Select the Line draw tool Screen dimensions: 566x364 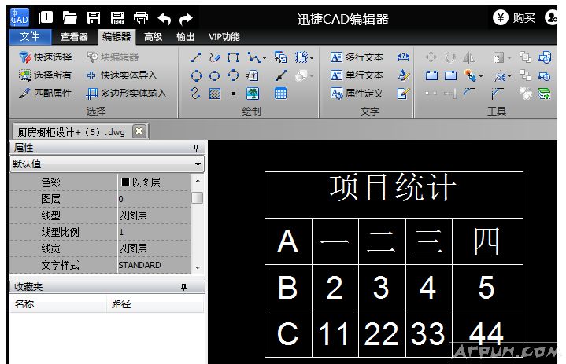pos(196,57)
